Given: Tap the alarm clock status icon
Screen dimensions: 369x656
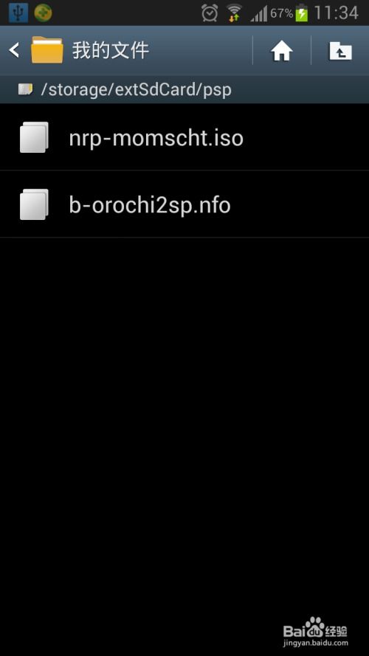Looking at the screenshot, I should pyautogui.click(x=209, y=13).
